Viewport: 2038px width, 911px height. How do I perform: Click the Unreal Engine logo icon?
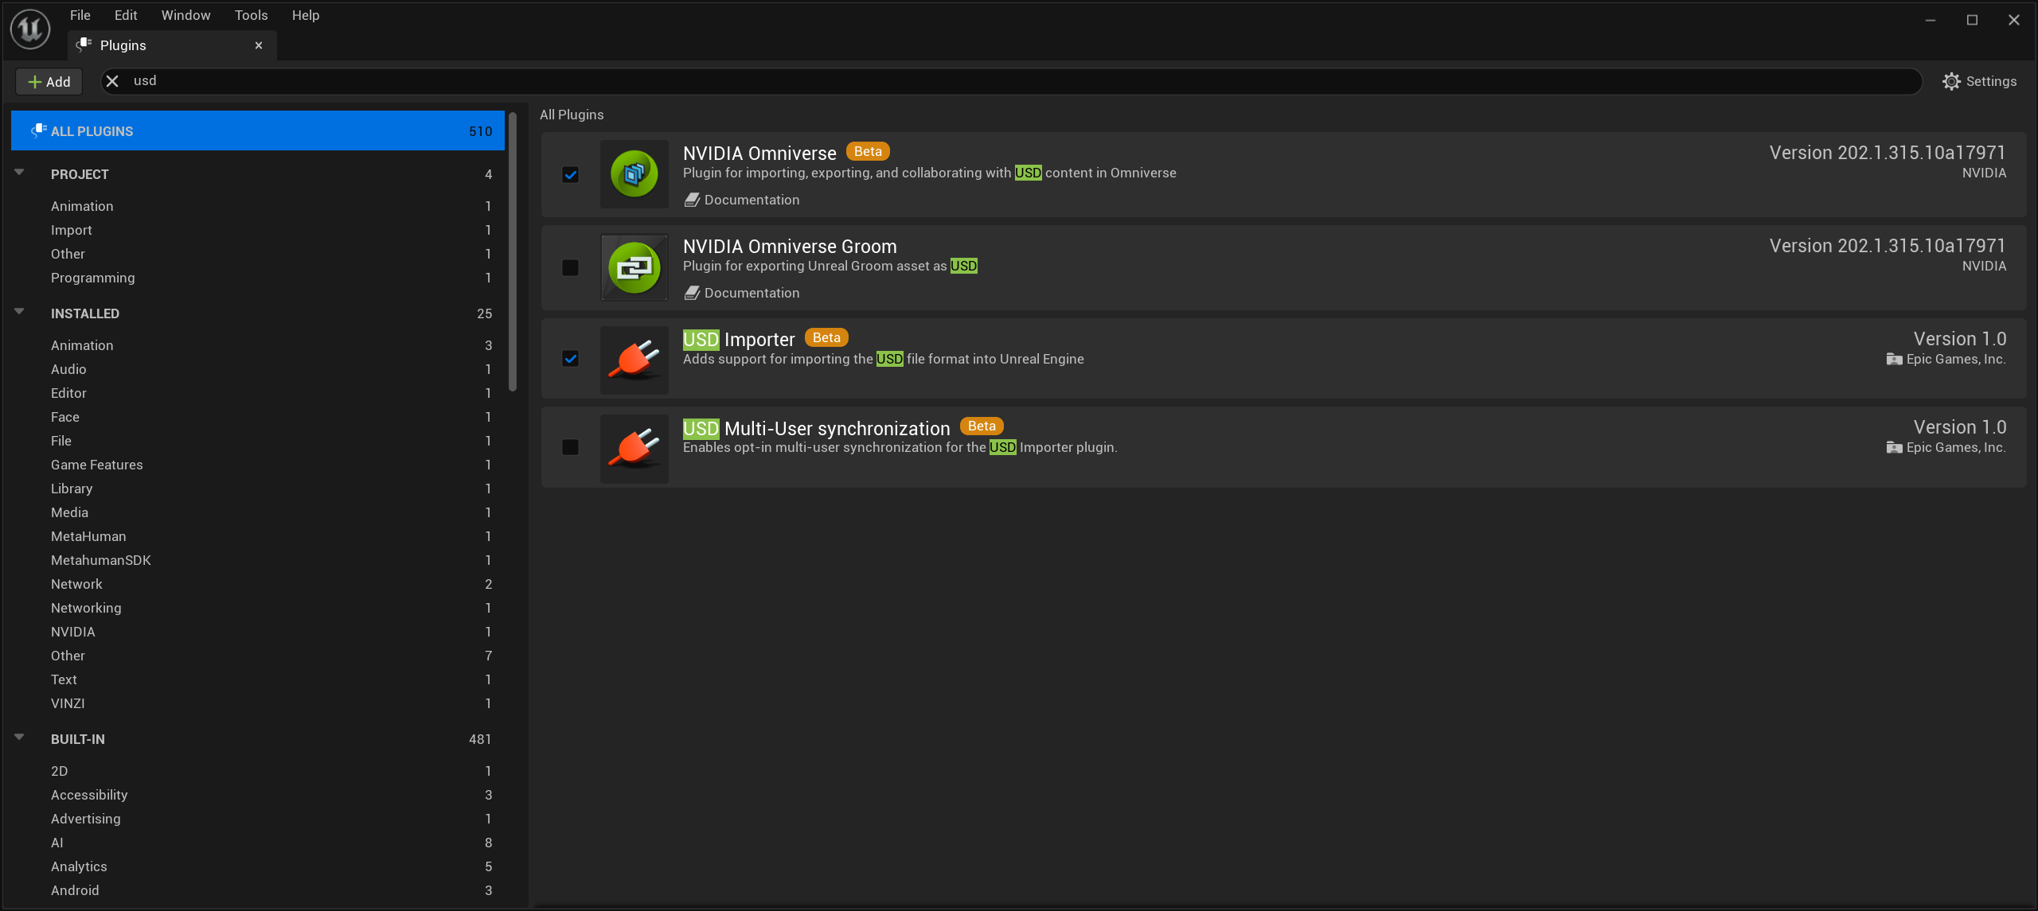point(30,29)
